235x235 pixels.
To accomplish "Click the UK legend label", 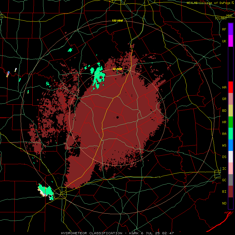I will click(x=224, y=41).
